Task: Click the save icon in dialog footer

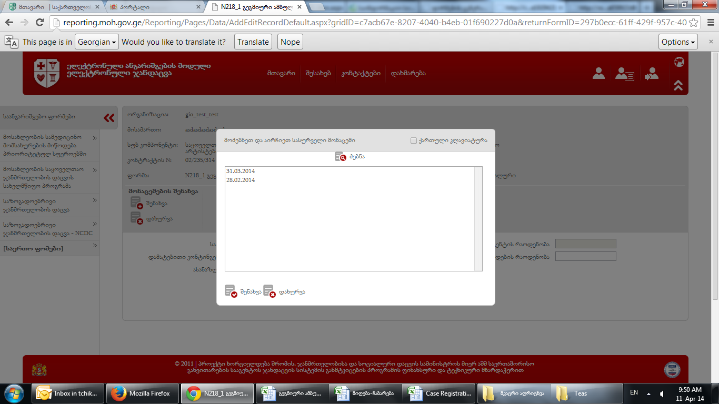Action: coord(231,291)
